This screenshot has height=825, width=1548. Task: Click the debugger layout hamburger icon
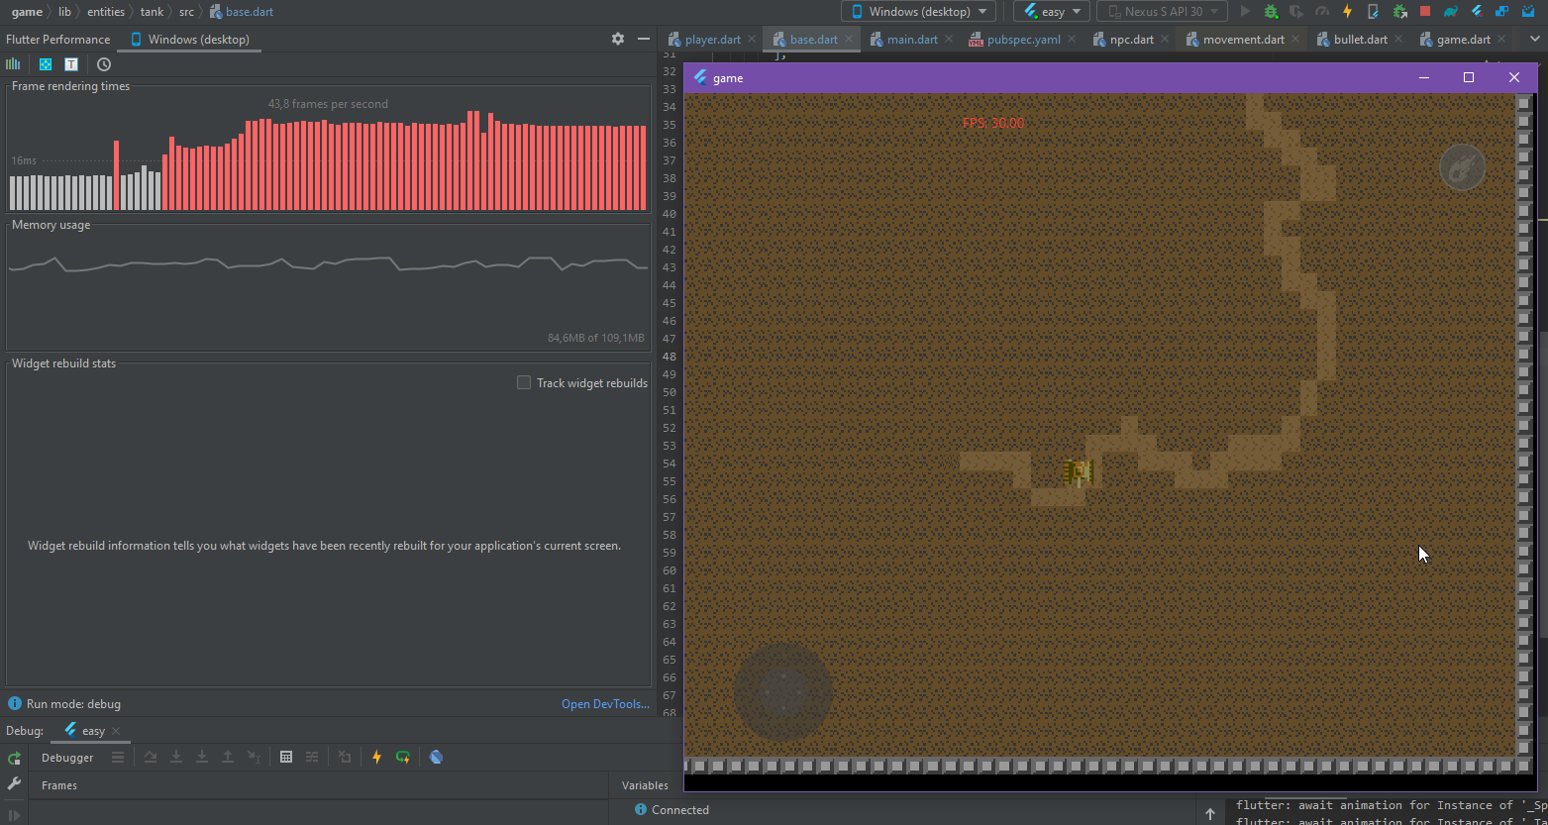pos(118,758)
